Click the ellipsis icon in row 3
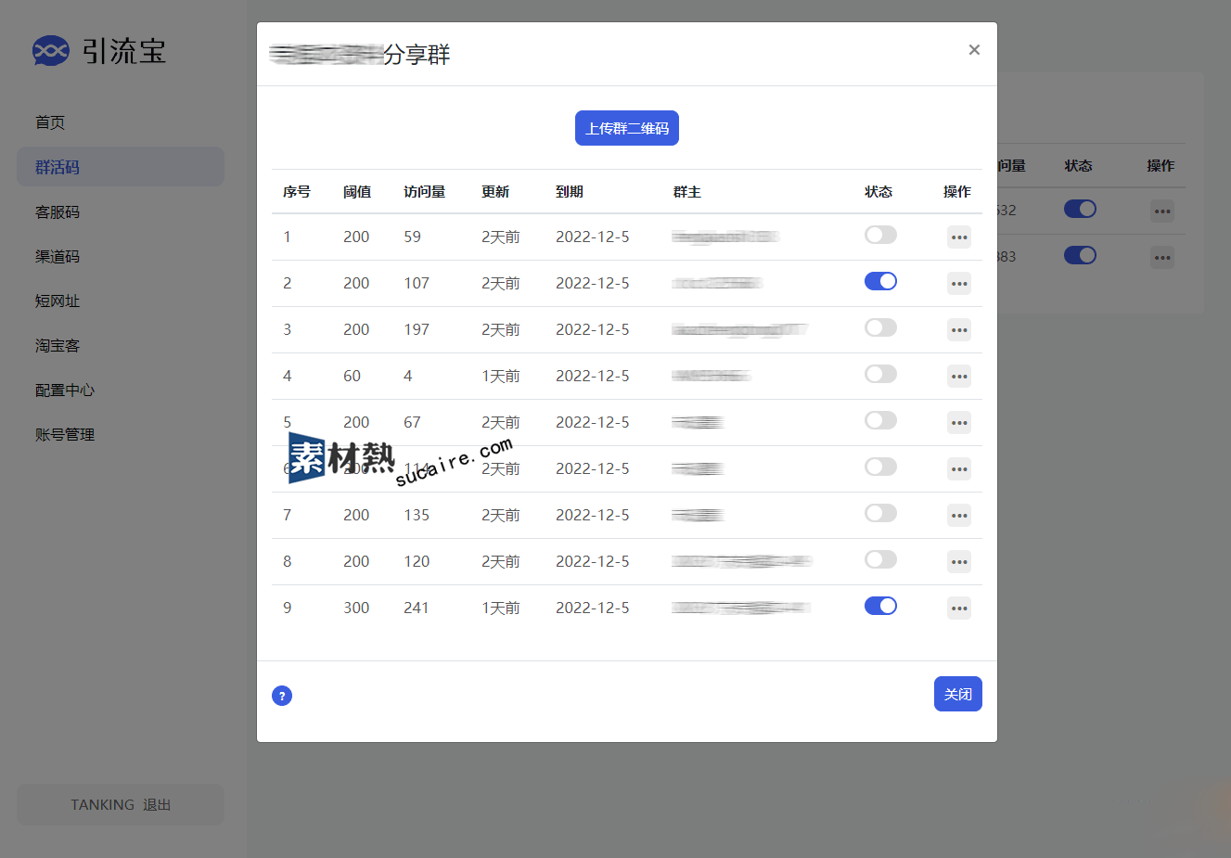 click(958, 330)
